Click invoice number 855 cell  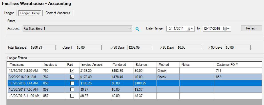[x=53, y=83]
